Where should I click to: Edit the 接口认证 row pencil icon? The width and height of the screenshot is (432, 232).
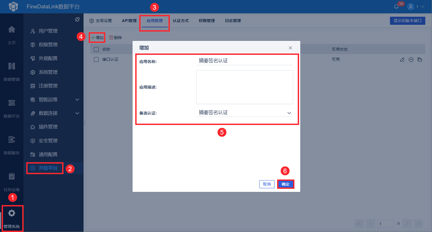click(x=402, y=60)
